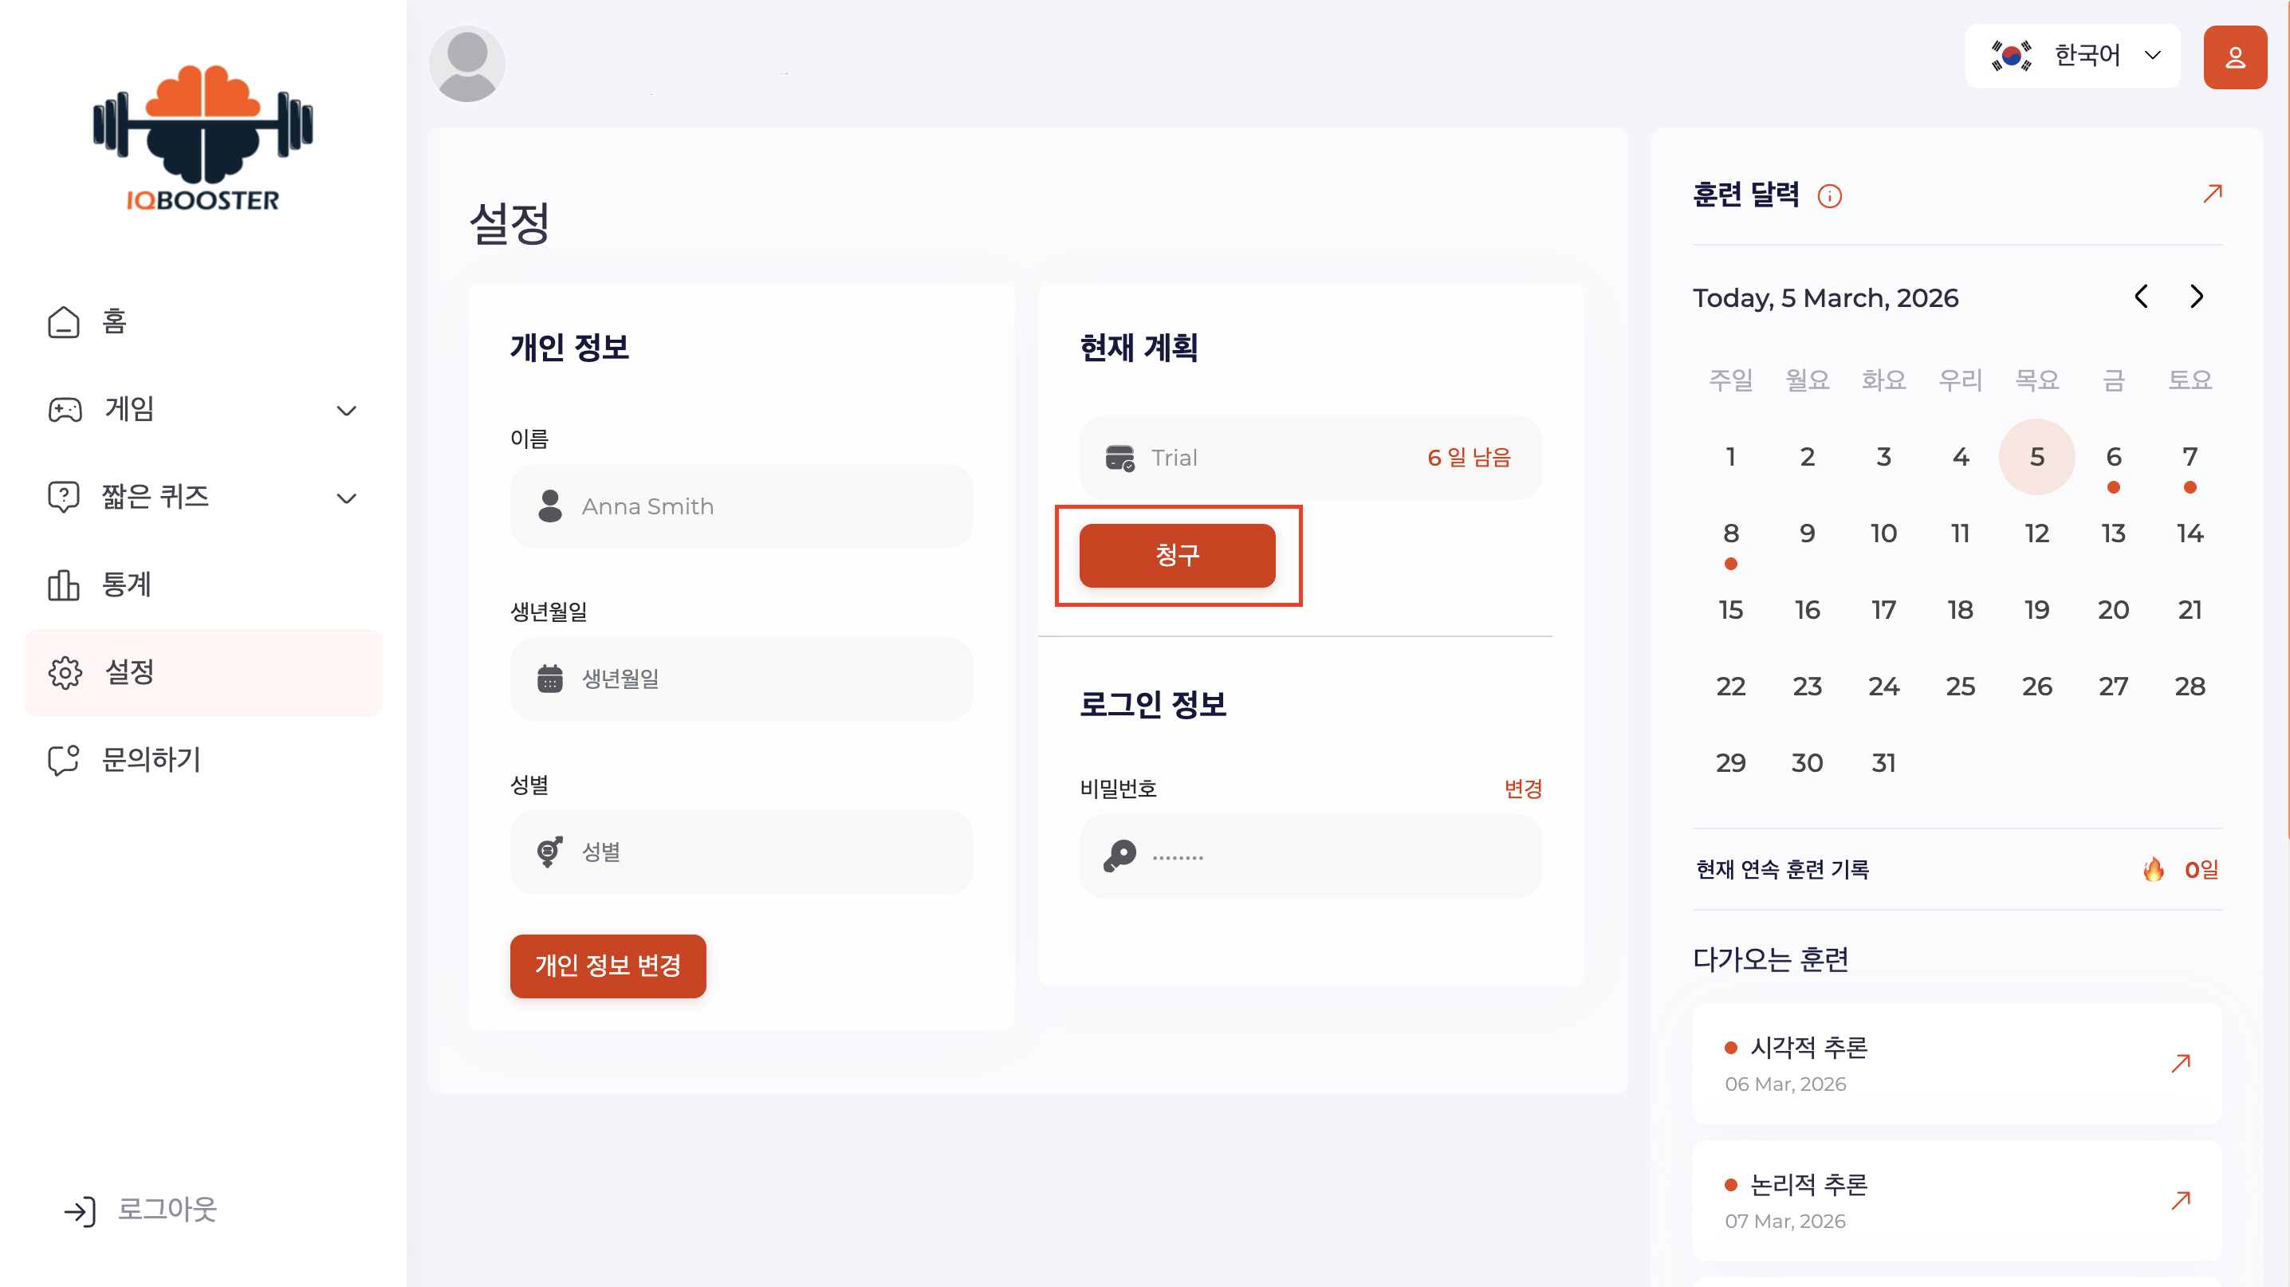Screen dimensions: 2290x1287
Task: Click the 청구 button
Action: tap(1176, 556)
